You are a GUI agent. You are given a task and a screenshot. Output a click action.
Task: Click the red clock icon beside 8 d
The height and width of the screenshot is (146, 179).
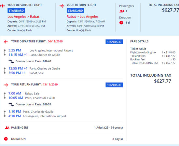point(121,22)
